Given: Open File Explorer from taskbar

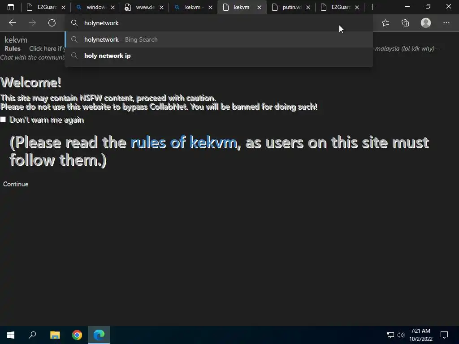Looking at the screenshot, I should click(x=55, y=335).
